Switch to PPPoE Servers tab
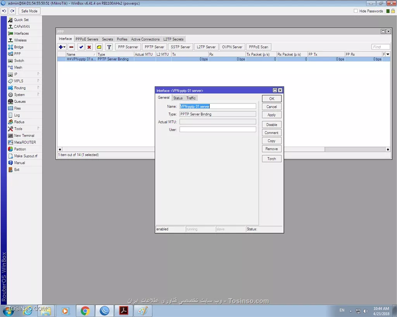 [x=86, y=39]
